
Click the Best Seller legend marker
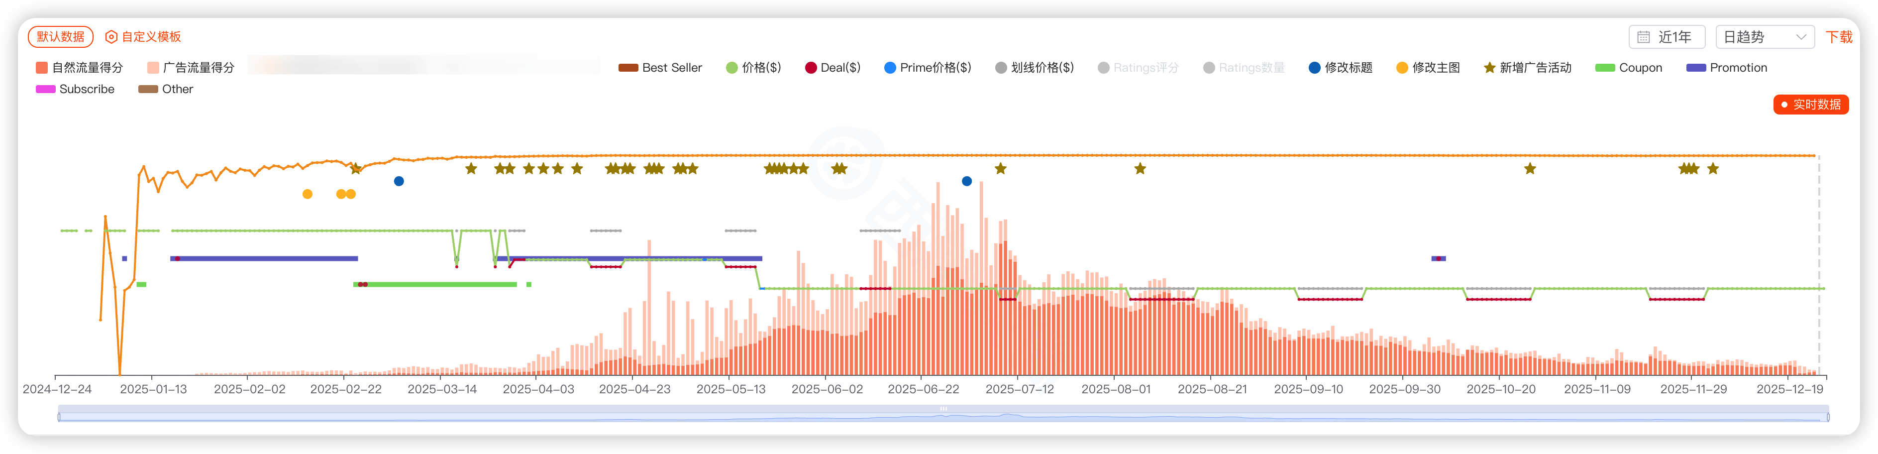(x=627, y=68)
